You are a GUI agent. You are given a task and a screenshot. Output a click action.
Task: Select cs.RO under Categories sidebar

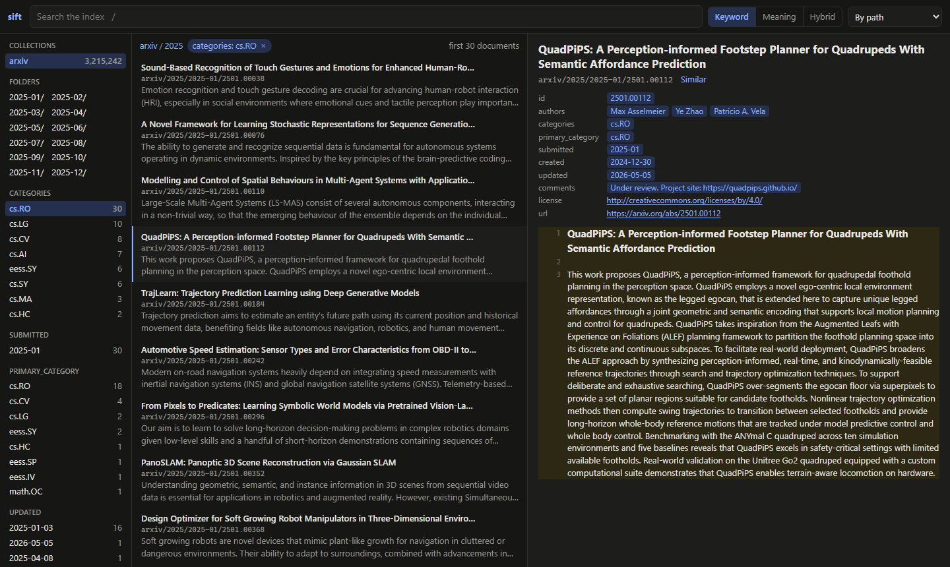click(x=65, y=209)
